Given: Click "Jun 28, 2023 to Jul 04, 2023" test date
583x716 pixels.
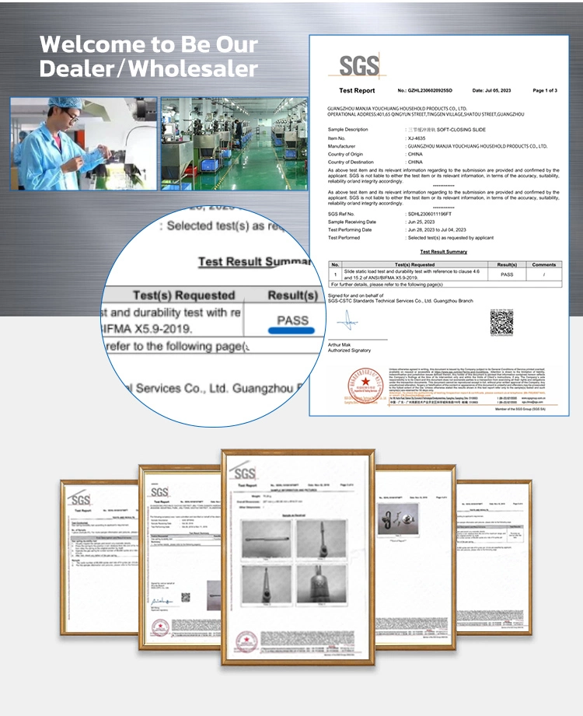Looking at the screenshot, I should pyautogui.click(x=436, y=229).
